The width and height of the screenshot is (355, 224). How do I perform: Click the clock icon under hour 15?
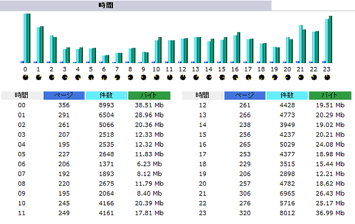[222, 78]
